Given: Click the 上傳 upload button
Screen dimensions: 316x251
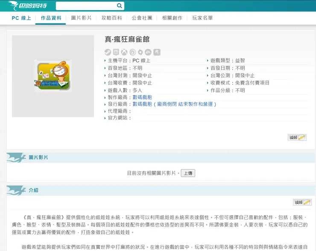Looking at the screenshot, I should click(188, 173).
